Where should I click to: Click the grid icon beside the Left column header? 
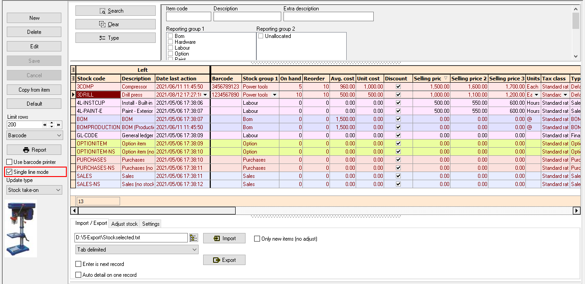[72, 69]
